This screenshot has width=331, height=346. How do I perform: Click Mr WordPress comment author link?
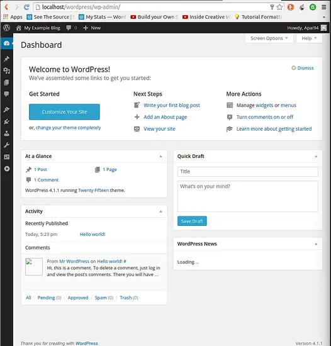[x=74, y=261]
